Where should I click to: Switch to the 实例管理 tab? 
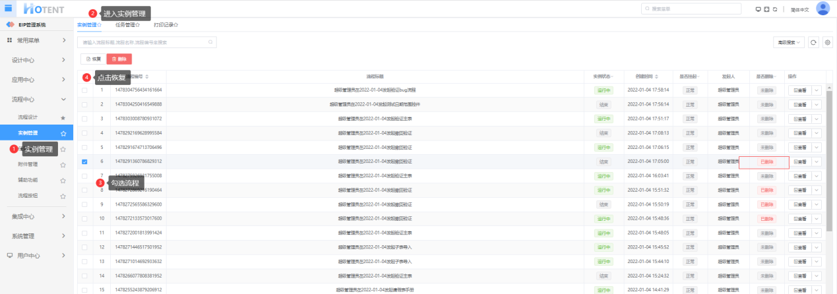[x=86, y=25]
